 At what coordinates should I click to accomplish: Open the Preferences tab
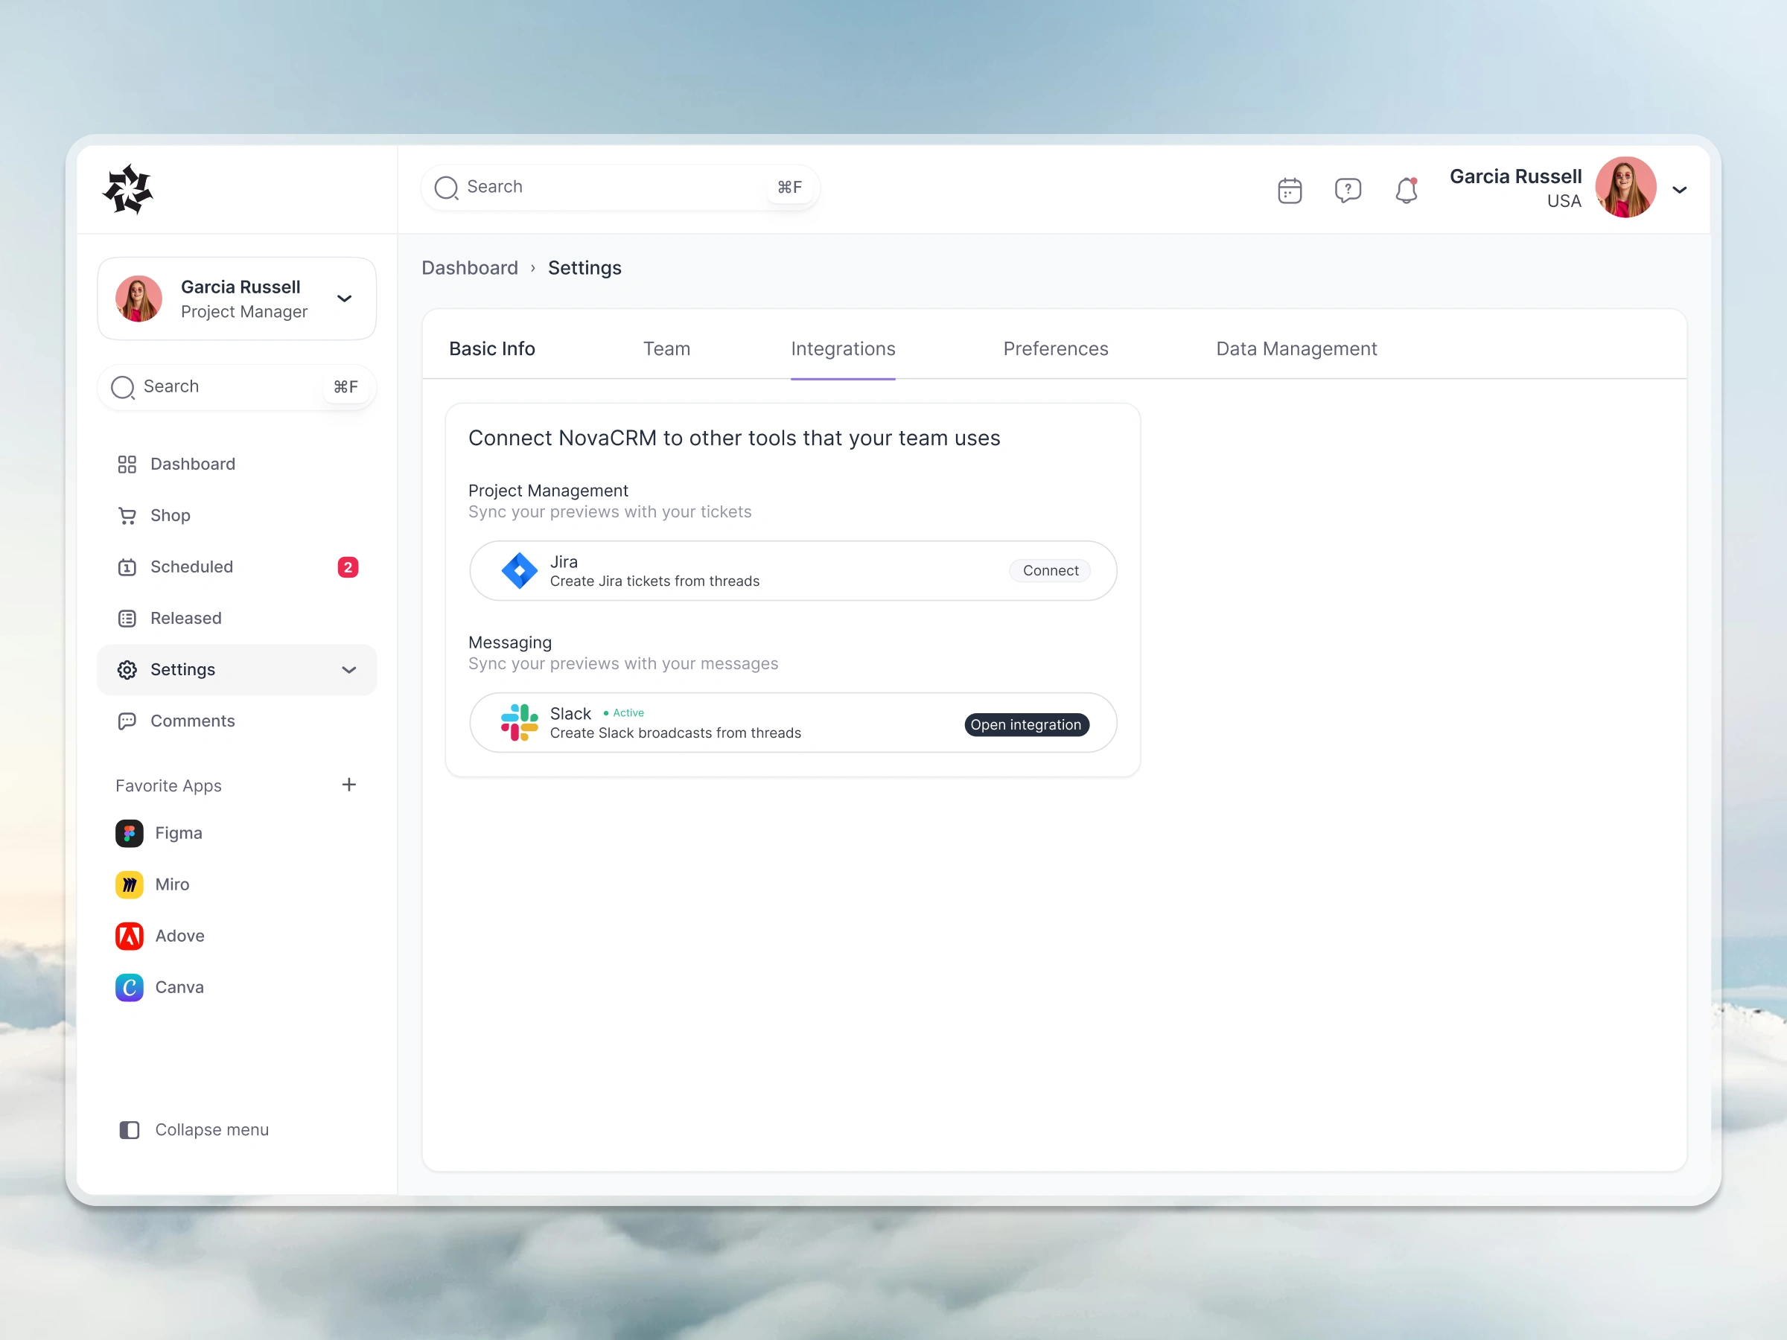[1055, 349]
